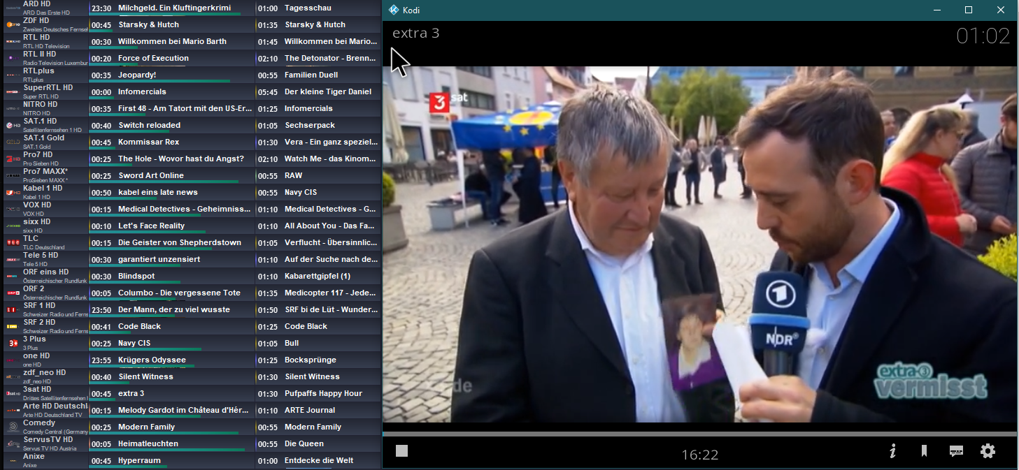This screenshot has height=470, width=1019.
Task: Select channel name SAT.1 Gold
Action: 43,138
